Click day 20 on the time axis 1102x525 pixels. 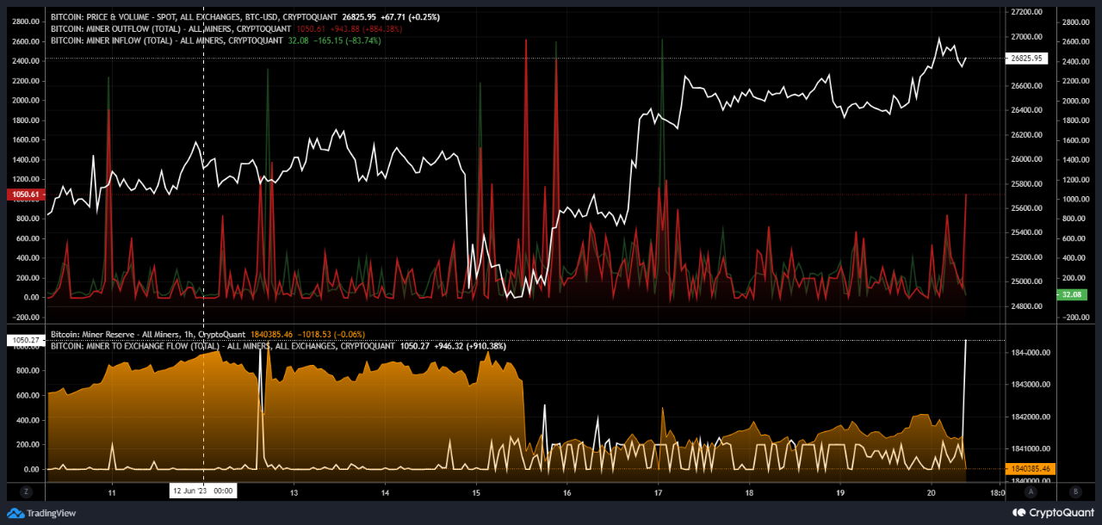coord(931,493)
